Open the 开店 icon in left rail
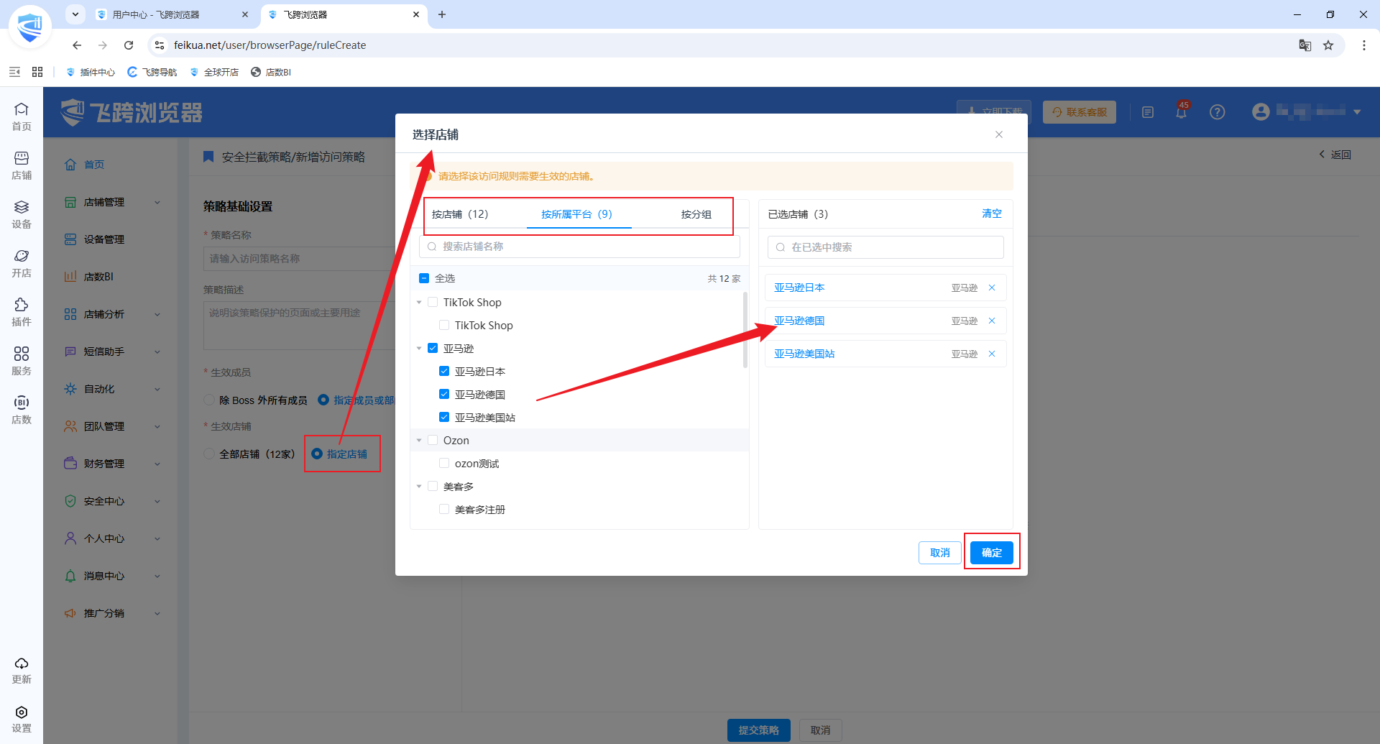 [x=22, y=263]
